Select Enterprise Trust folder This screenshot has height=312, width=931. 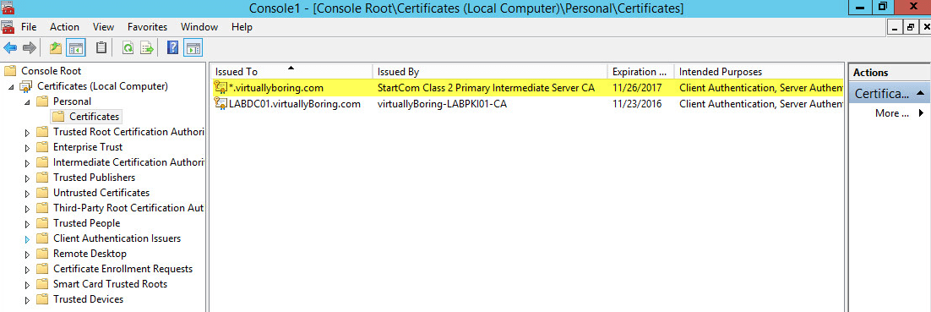click(x=88, y=147)
